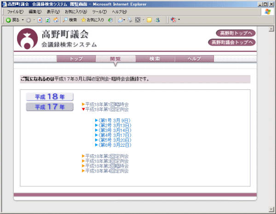The width and height of the screenshot is (276, 214).
Task: Open minutes 第6号 3月22日
Action: (x=113, y=145)
